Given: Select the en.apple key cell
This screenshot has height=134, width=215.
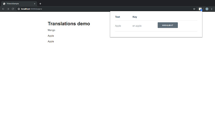Looking at the screenshot, I should pyautogui.click(x=137, y=26).
